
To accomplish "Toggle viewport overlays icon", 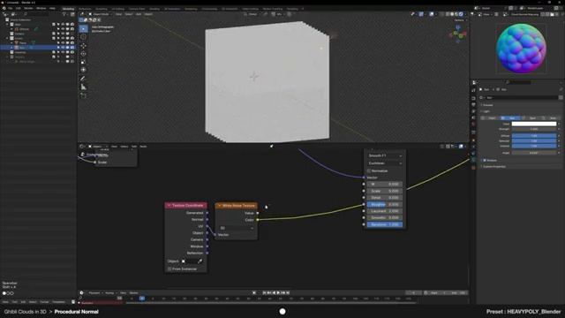I will 432,14.
